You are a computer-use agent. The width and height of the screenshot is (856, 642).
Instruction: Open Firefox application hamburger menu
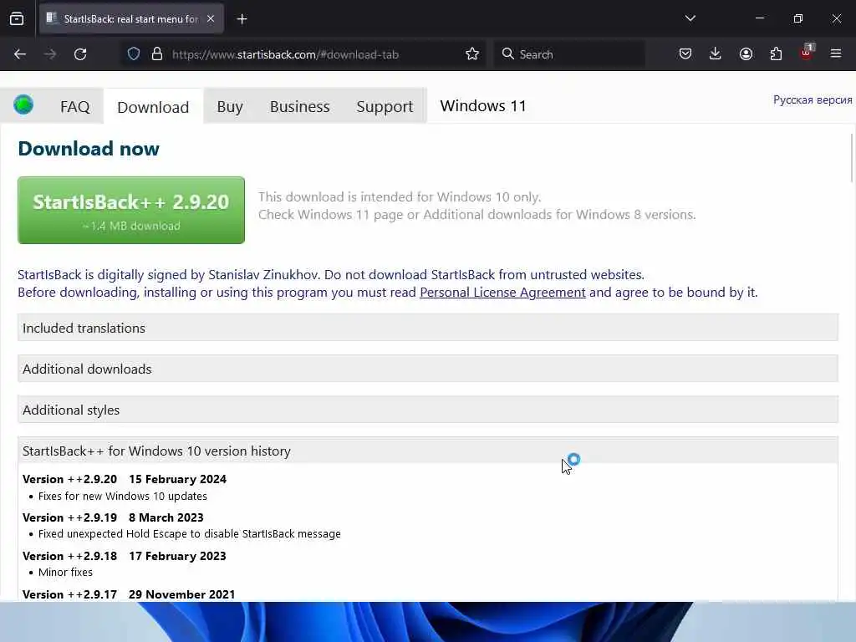(x=836, y=53)
